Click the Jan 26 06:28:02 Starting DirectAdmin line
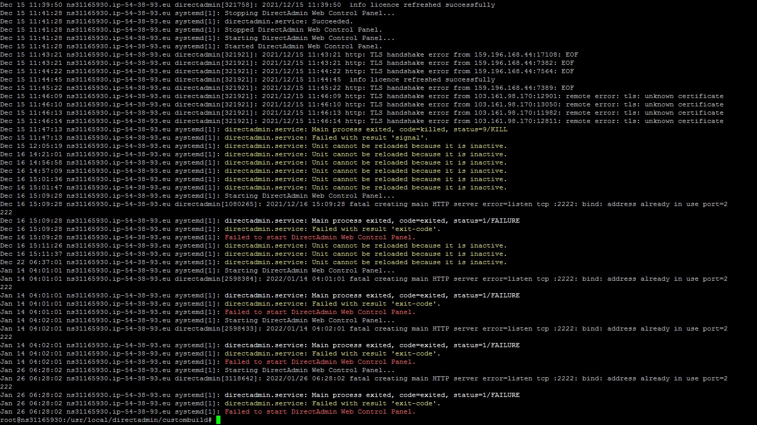Screen dimensions: 757x425 198,370
